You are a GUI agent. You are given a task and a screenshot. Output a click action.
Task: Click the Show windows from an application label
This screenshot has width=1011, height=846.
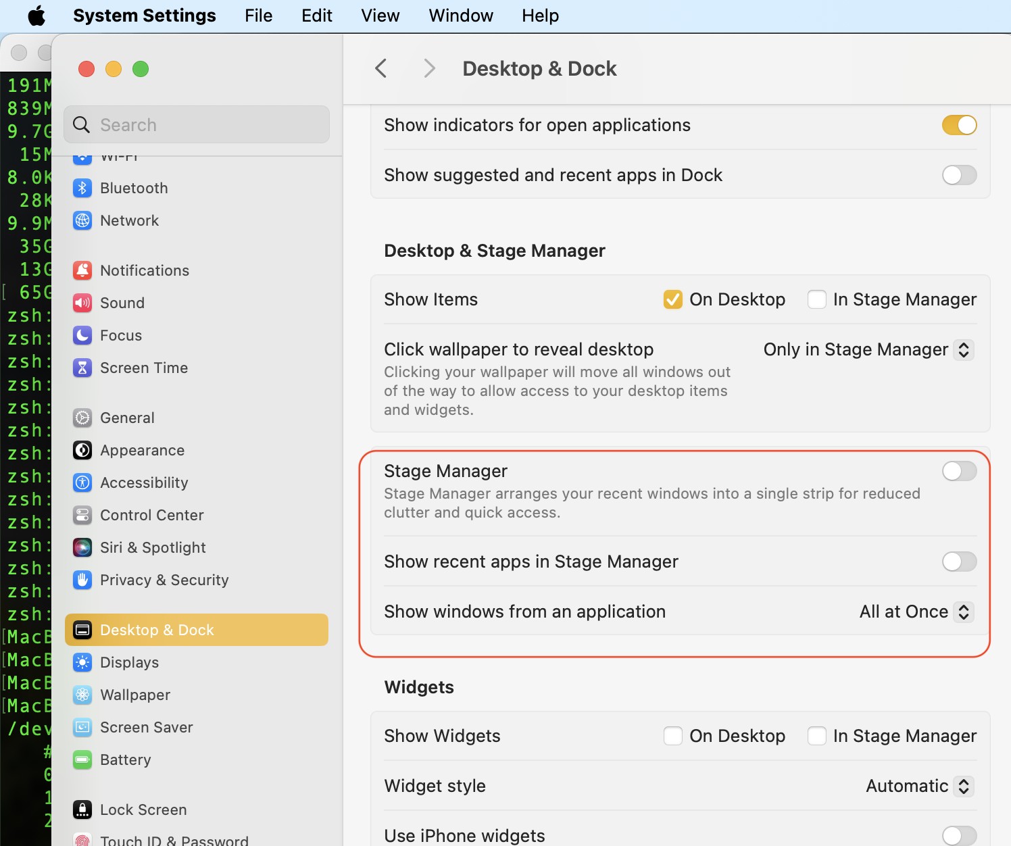pos(525,612)
